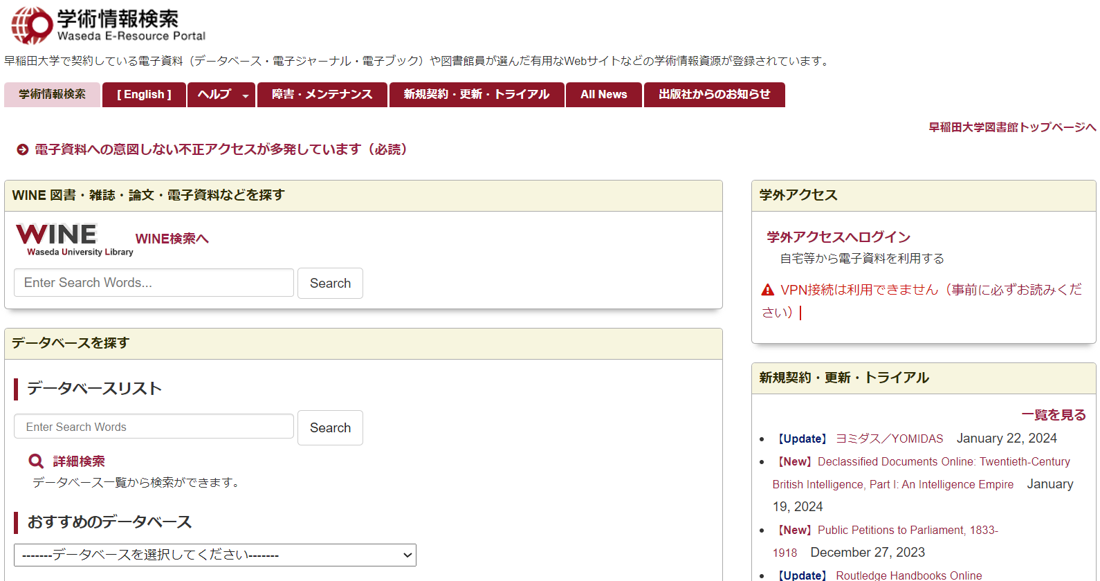Click the WINE Search button
This screenshot has width=1100, height=581.
[330, 283]
